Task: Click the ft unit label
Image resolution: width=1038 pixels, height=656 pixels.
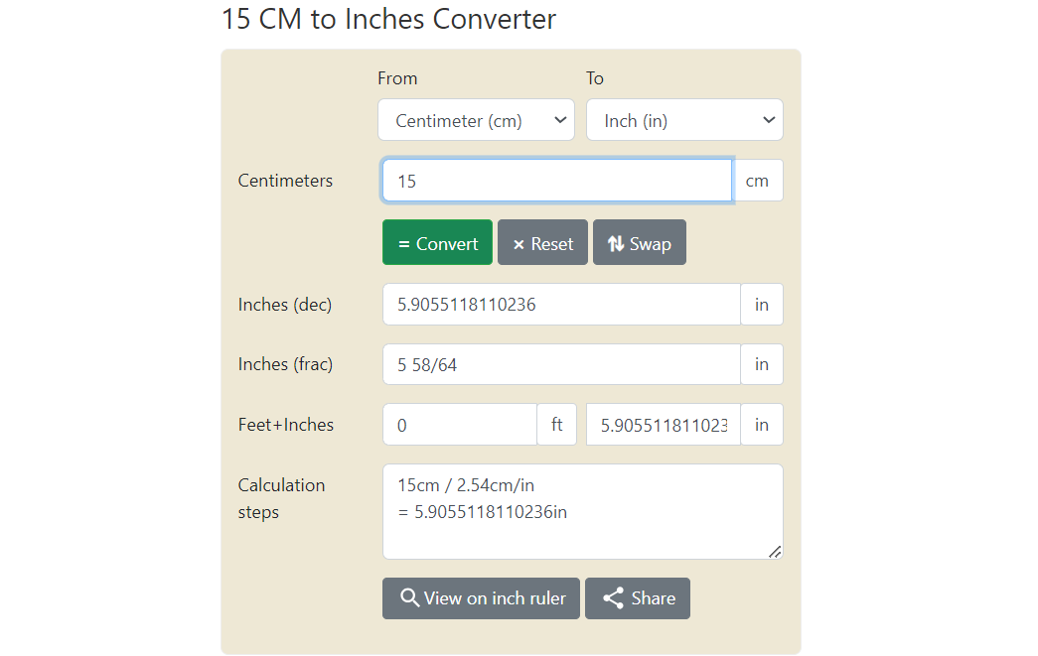Action: [556, 425]
